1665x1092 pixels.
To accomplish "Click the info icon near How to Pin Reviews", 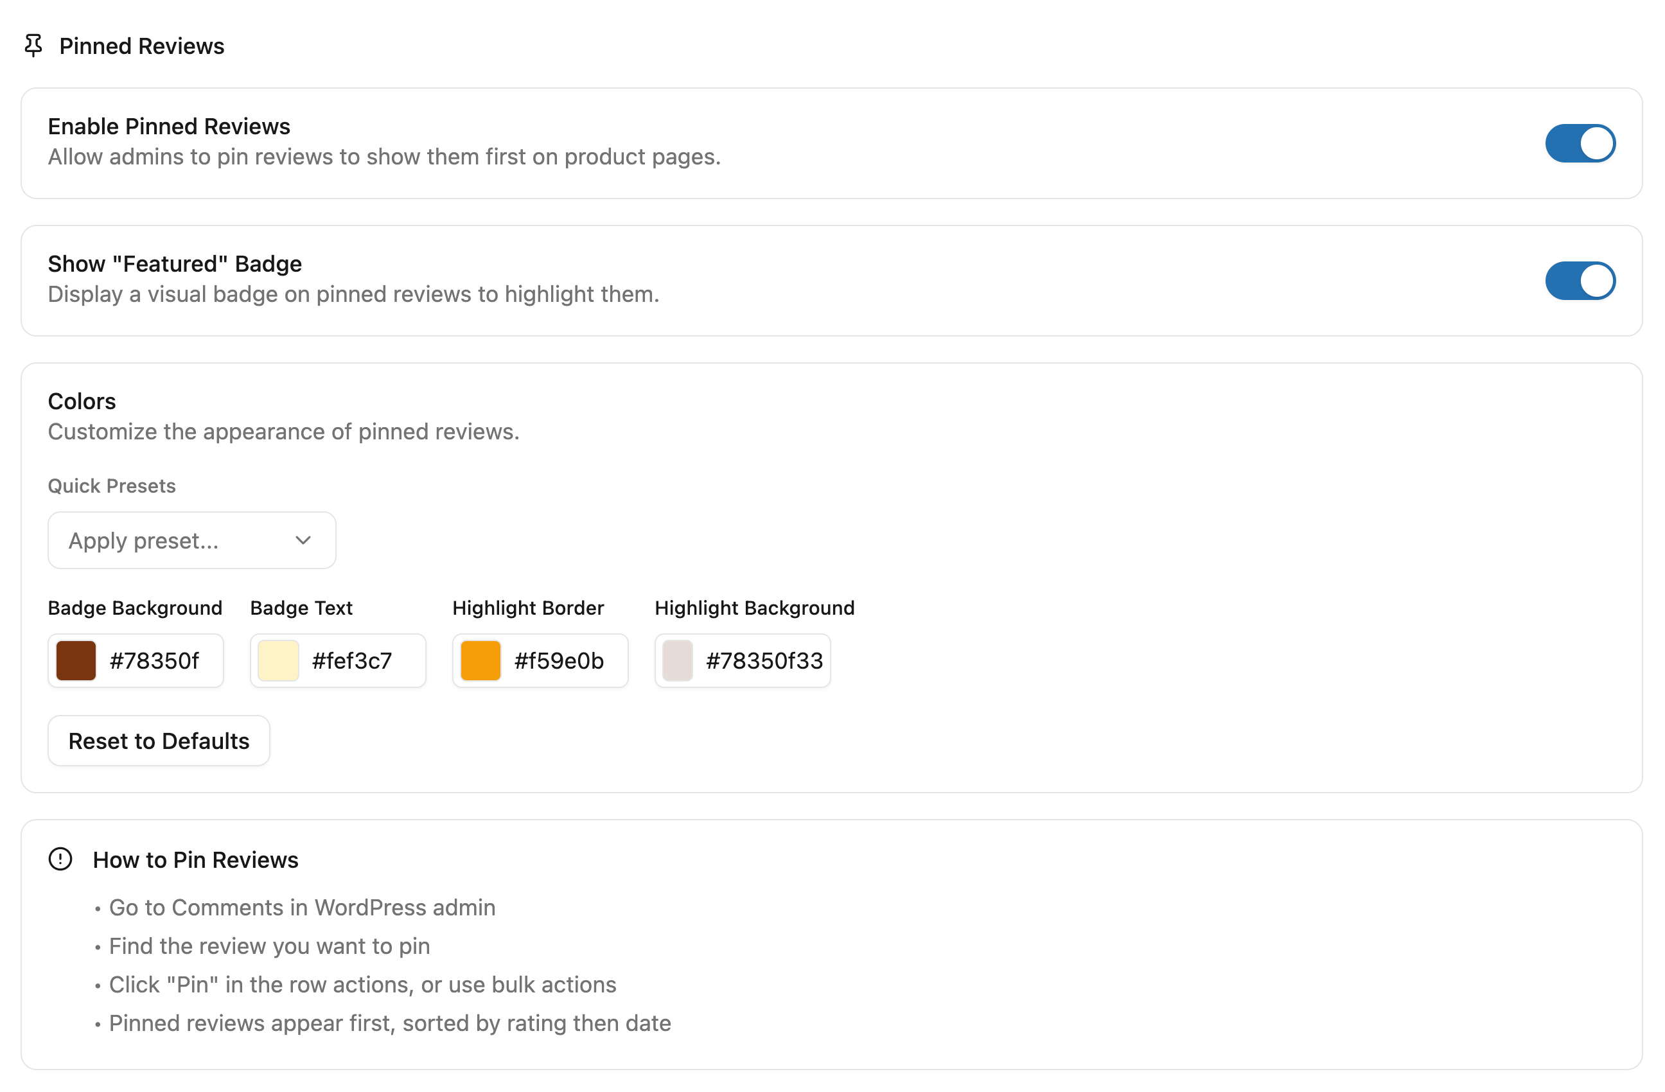I will click(60, 859).
